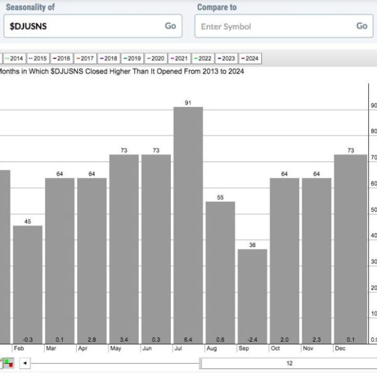Click the left arrow on the year slider
Screen dimensions: 377x377
coord(25,363)
